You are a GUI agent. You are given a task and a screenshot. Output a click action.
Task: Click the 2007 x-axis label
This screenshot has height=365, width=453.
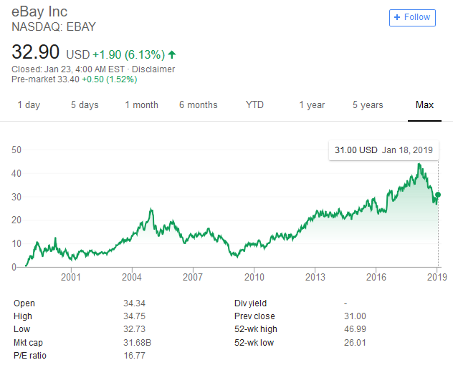(x=193, y=277)
